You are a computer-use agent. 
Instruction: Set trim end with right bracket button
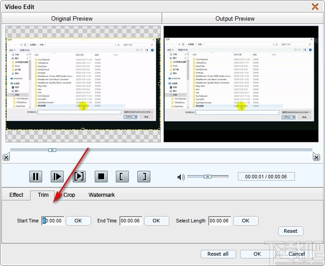144,177
